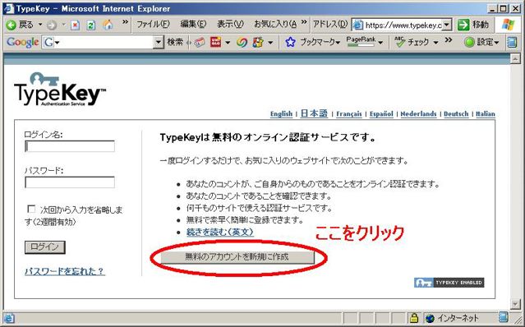The width and height of the screenshot is (525, 327).
Task: Click the TypeKey logo
Action: (60, 90)
